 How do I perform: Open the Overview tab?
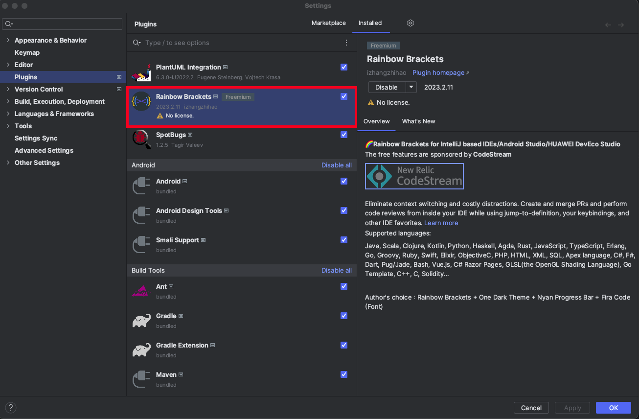(x=376, y=121)
